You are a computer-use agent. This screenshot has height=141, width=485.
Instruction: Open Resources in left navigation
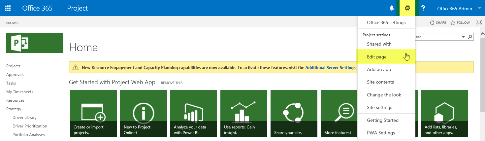pos(15,100)
